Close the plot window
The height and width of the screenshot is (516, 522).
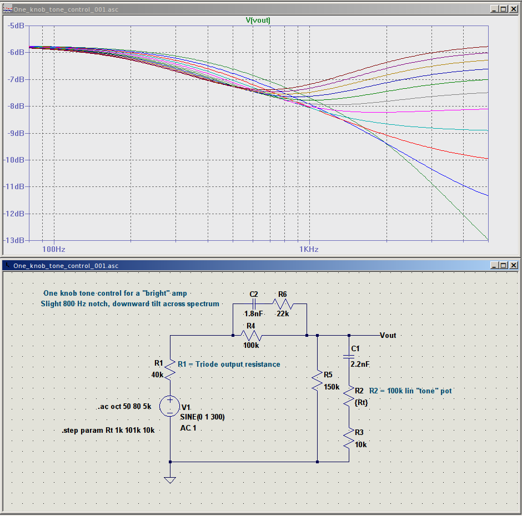514,9
